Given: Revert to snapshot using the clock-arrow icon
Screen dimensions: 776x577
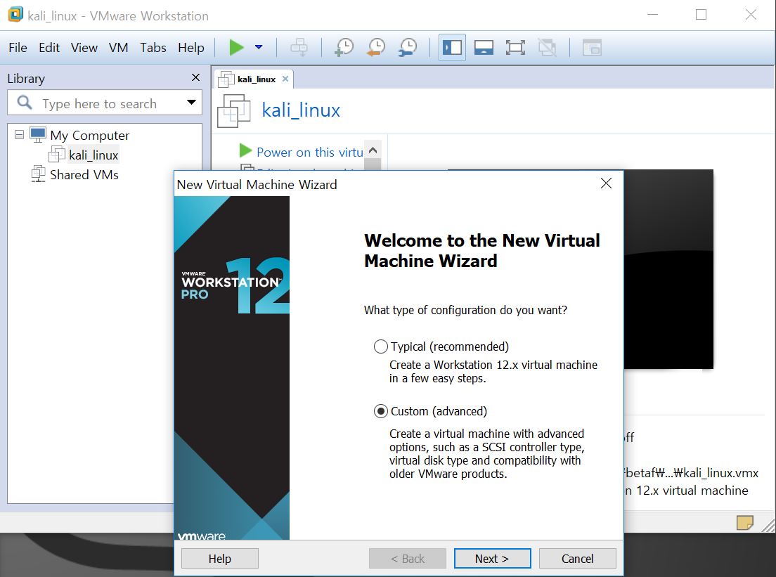Looking at the screenshot, I should (x=376, y=48).
